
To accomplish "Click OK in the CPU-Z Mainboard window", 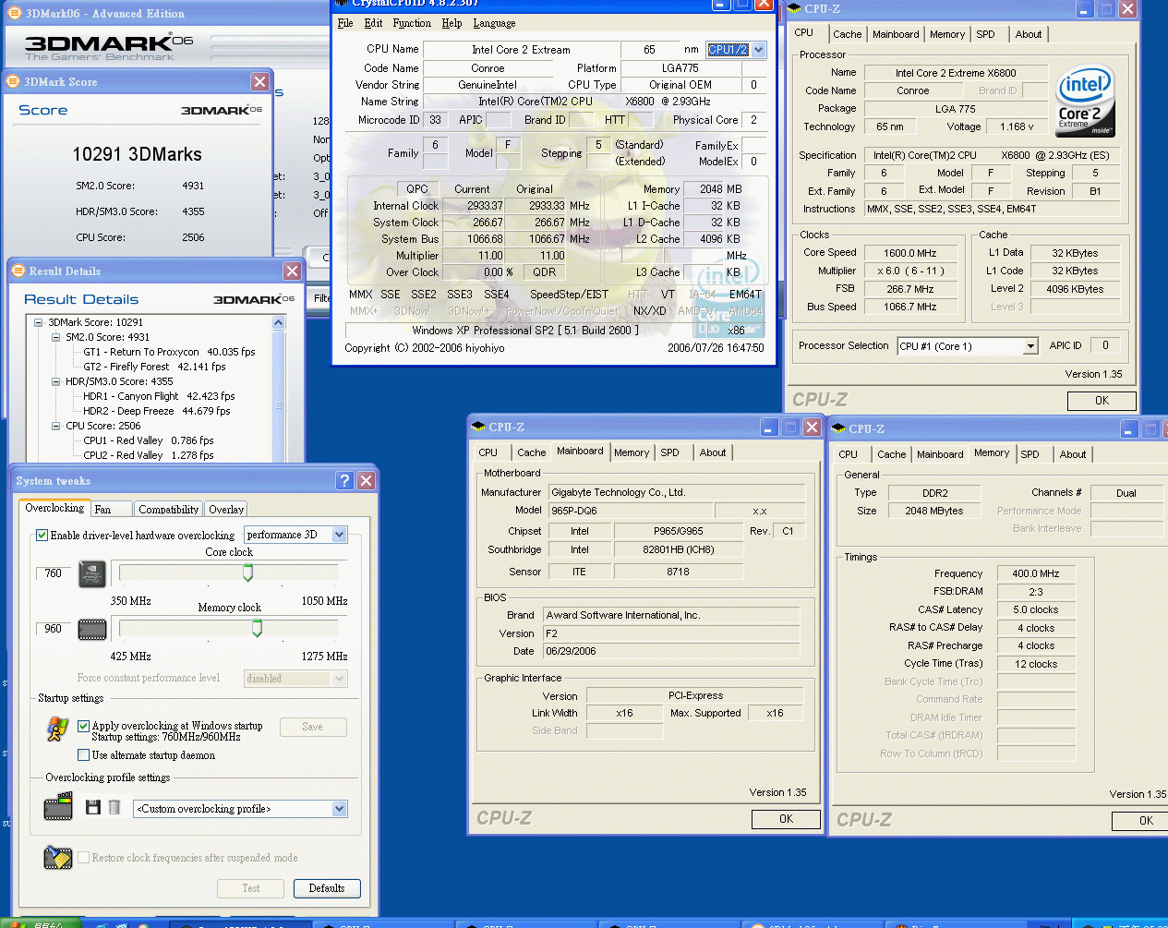I will pos(786,819).
